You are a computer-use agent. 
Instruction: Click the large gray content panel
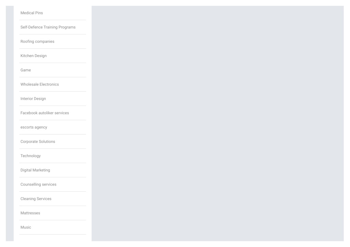coord(218,123)
